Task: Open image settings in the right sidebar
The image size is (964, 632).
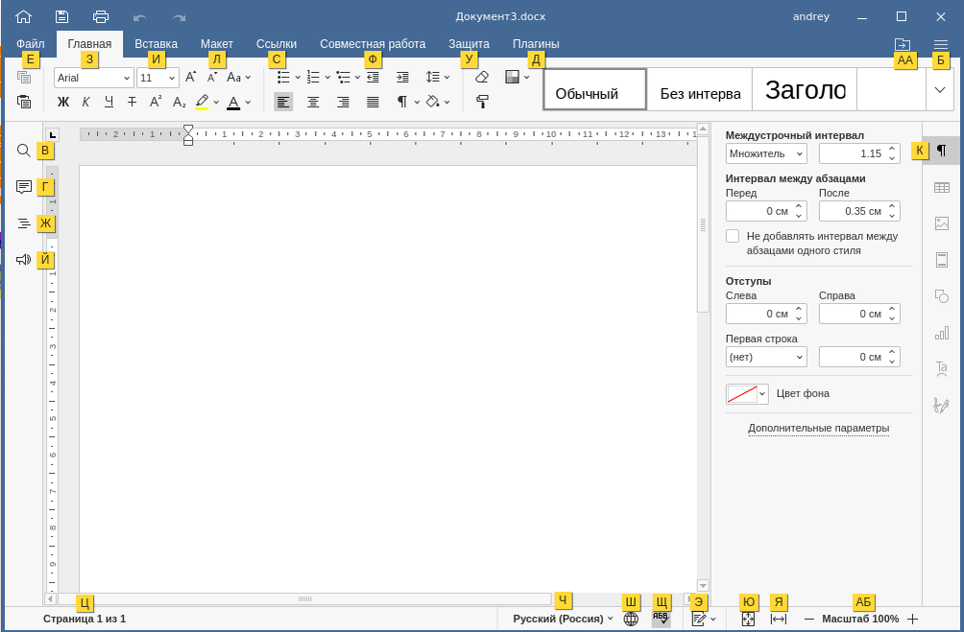Action: coord(941,222)
